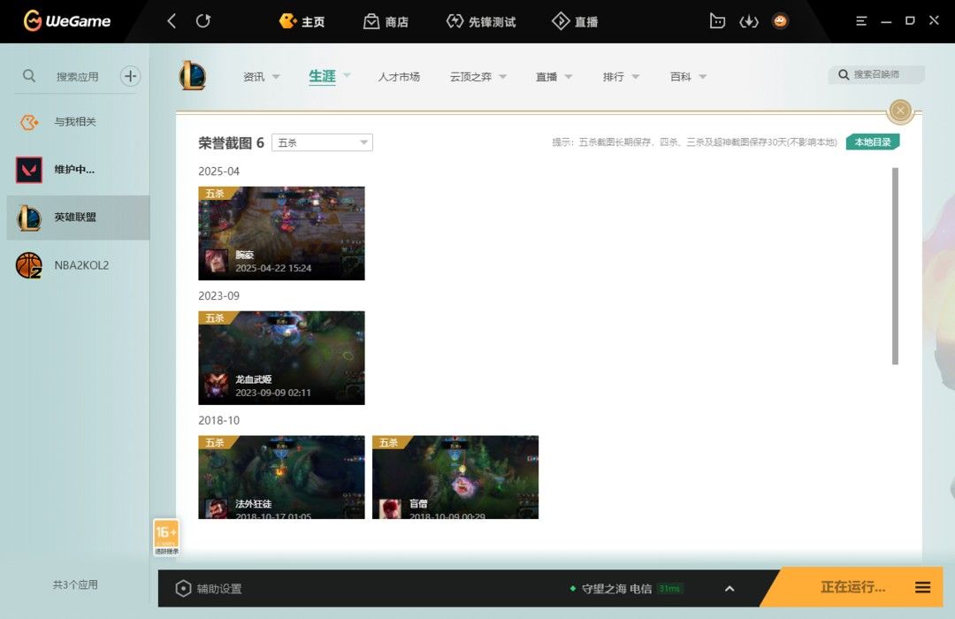This screenshot has width=955, height=619.
Task: Click the 2018-10 month label
Action: (x=218, y=420)
